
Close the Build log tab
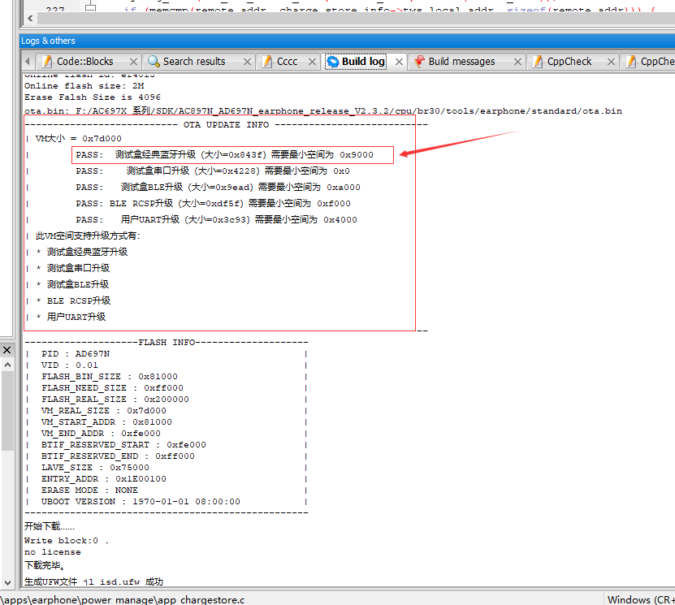[x=399, y=62]
